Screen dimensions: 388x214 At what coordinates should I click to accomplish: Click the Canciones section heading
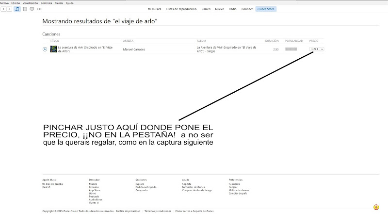51,34
